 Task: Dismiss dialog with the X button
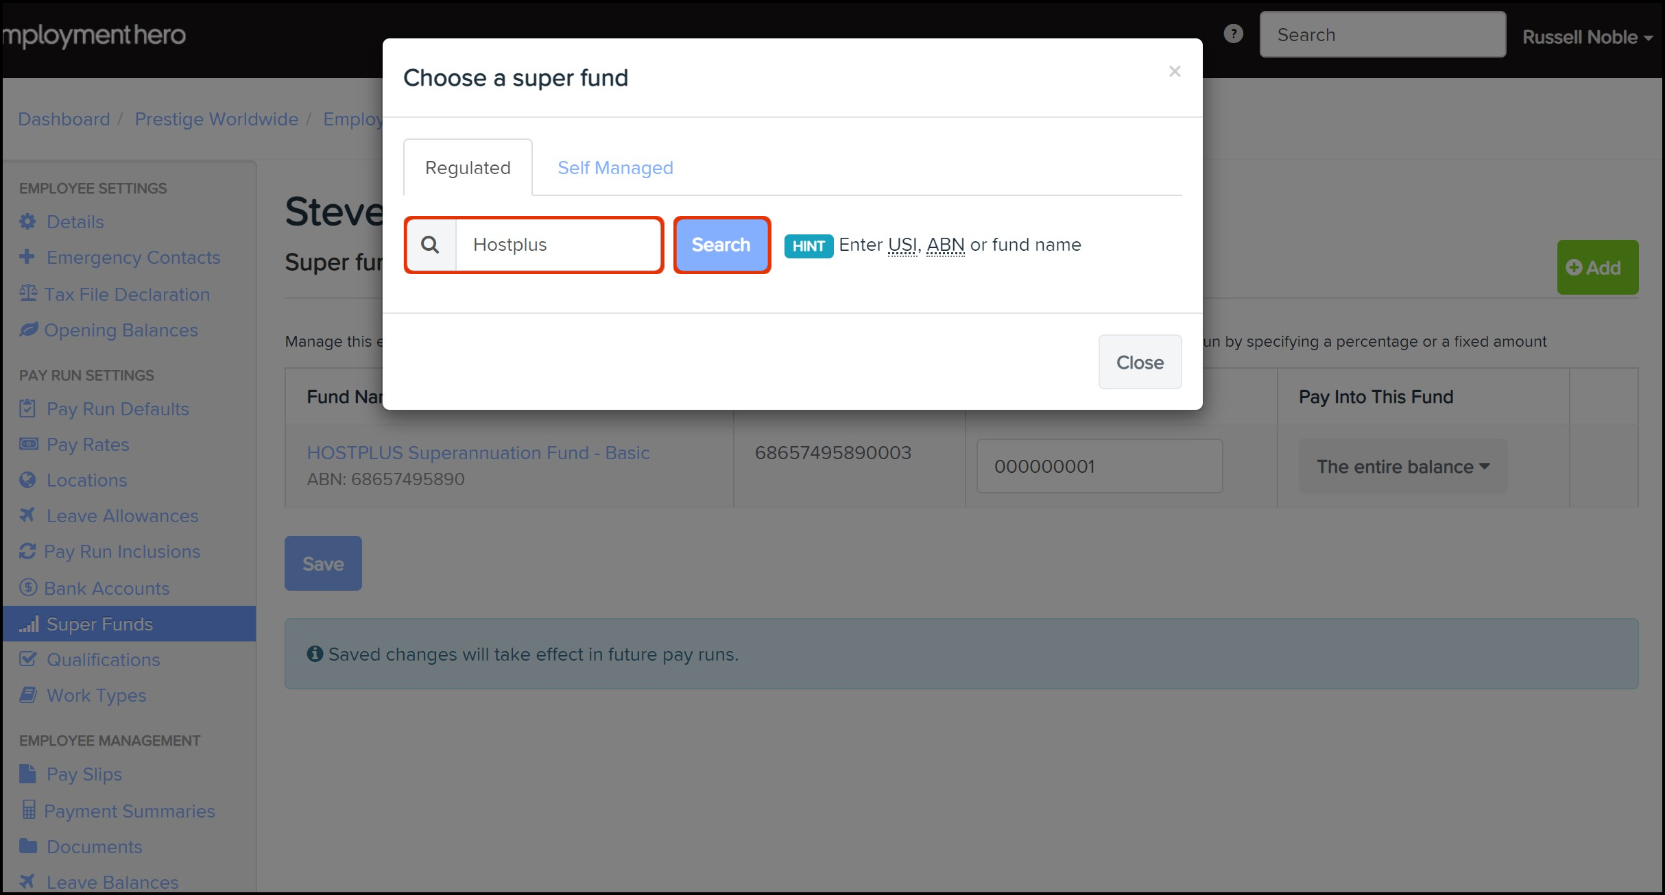tap(1174, 71)
